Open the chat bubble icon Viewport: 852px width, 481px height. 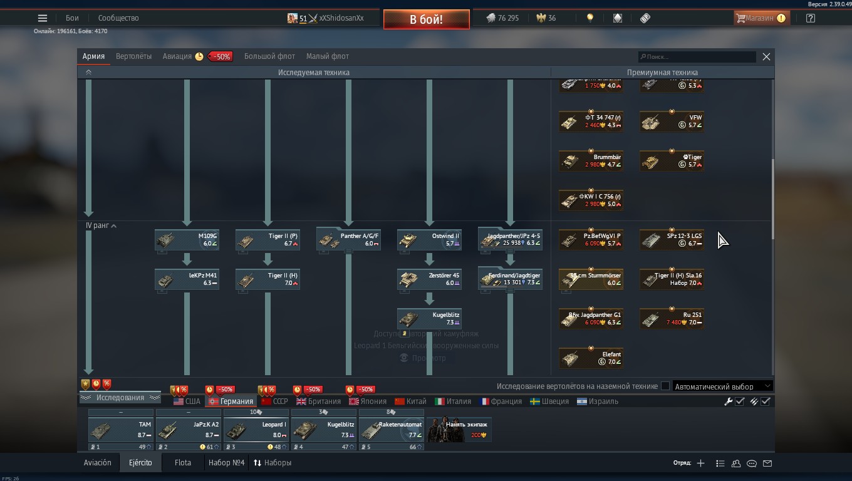[x=752, y=463]
